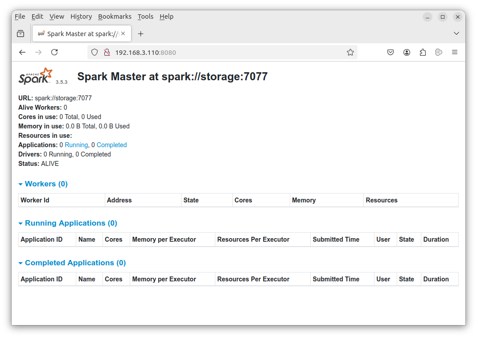Open the History menu
Screen dimensions: 477x338
click(x=81, y=16)
